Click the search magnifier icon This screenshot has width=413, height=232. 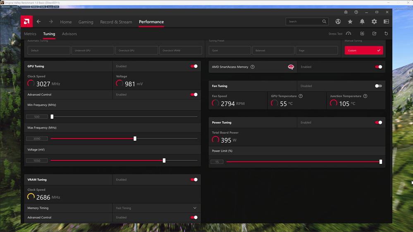pyautogui.click(x=324, y=21)
